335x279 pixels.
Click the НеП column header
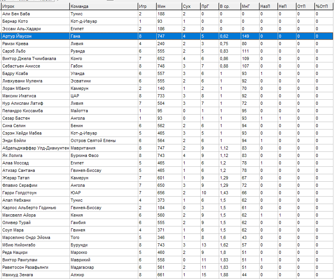click(x=286, y=7)
